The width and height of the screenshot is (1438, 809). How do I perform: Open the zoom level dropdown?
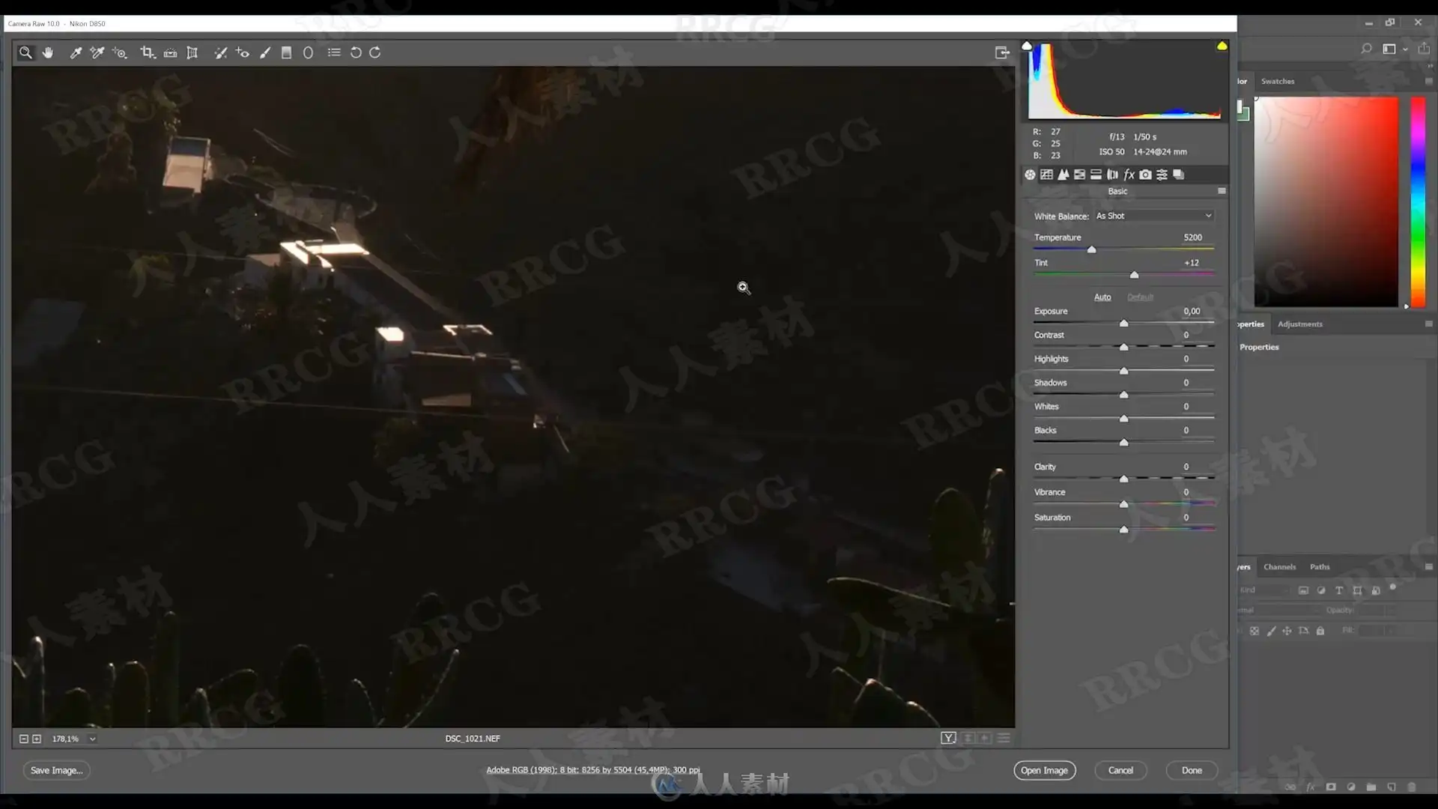coord(92,739)
